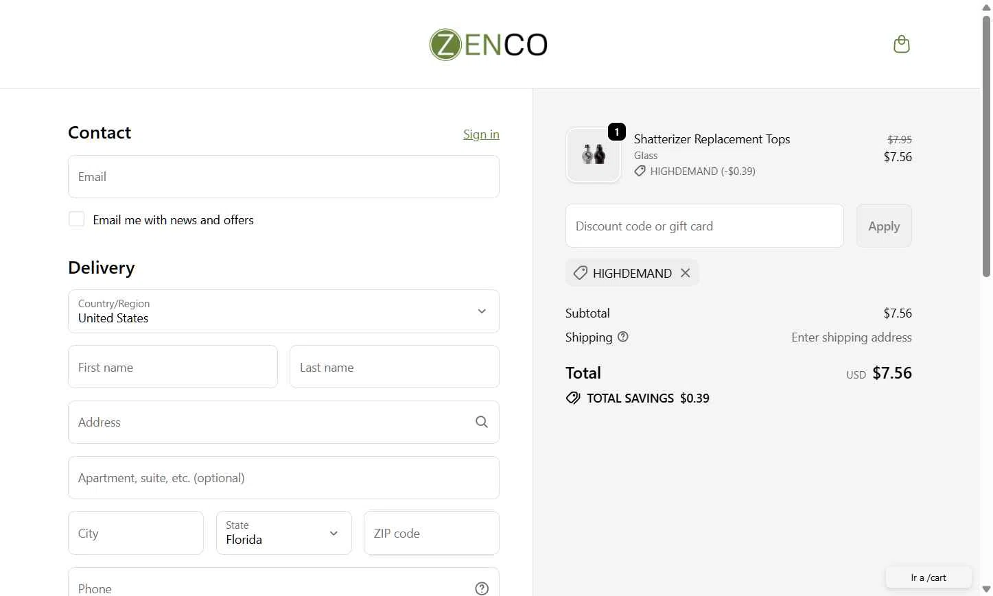Screen dimensions: 993x596
Task: Open the Country/Region dropdown
Action: pos(283,311)
